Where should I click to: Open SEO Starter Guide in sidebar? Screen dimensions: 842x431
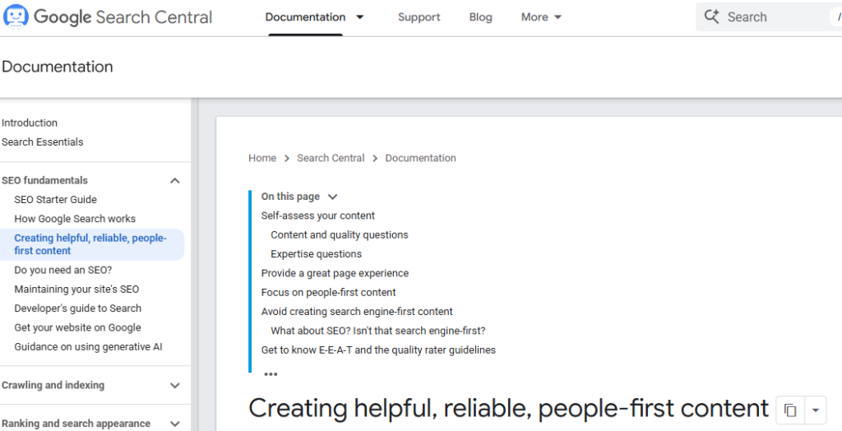tap(55, 199)
